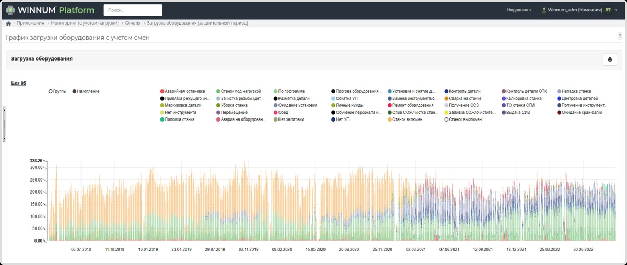627x265 pixels.
Task: Select the Накопление radio option
Action: point(74,91)
